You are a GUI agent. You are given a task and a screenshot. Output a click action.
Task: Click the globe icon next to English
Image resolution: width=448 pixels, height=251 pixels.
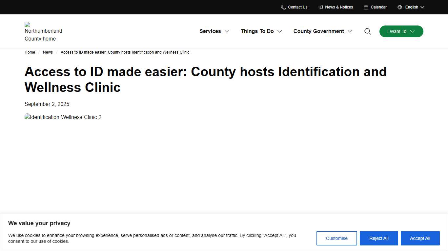(399, 7)
